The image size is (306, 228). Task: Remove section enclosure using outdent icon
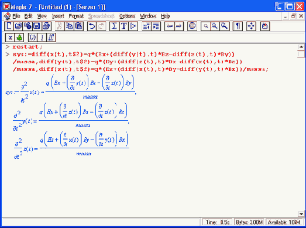pos(146,26)
